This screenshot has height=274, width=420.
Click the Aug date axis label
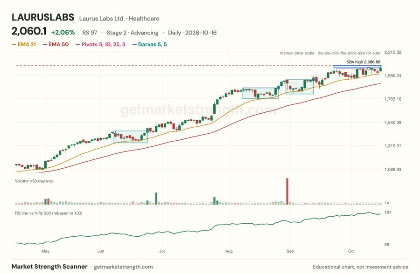pyautogui.click(x=229, y=251)
